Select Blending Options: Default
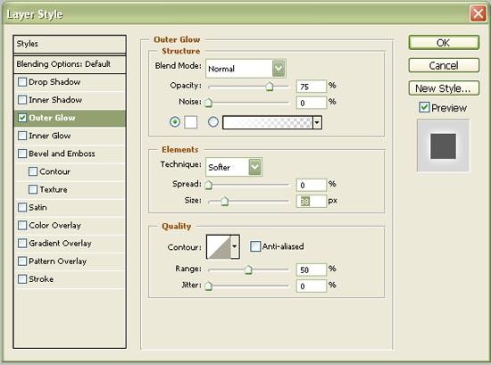Viewport: 491px width, 365px height. pyautogui.click(x=70, y=64)
